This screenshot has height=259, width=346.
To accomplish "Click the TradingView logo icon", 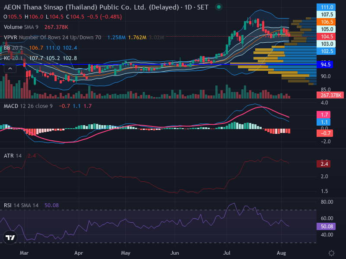I will [x=10, y=237].
